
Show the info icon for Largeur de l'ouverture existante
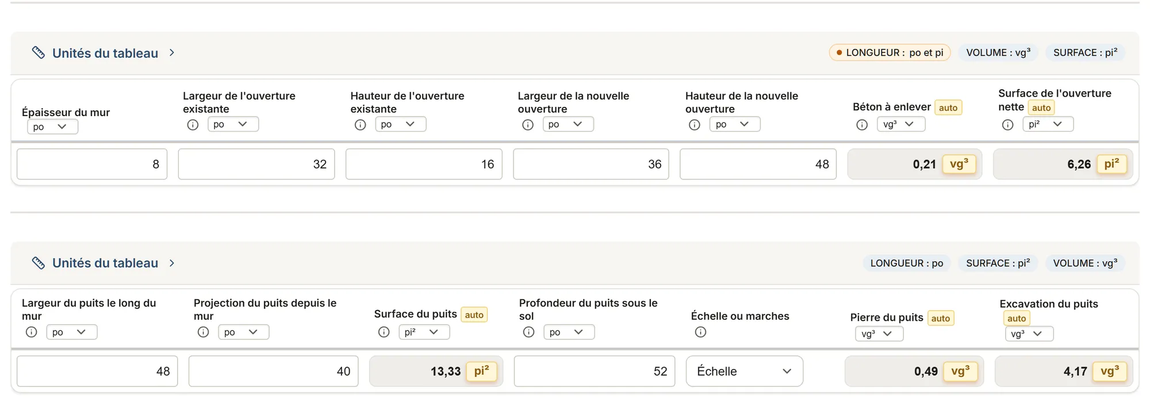[193, 125]
